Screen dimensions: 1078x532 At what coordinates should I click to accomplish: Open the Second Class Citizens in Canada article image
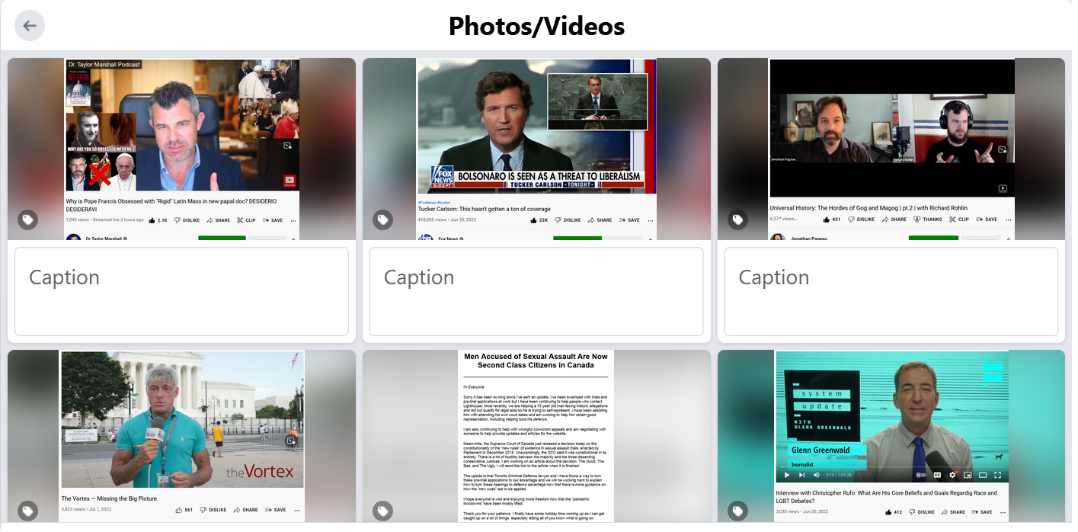[x=536, y=436]
